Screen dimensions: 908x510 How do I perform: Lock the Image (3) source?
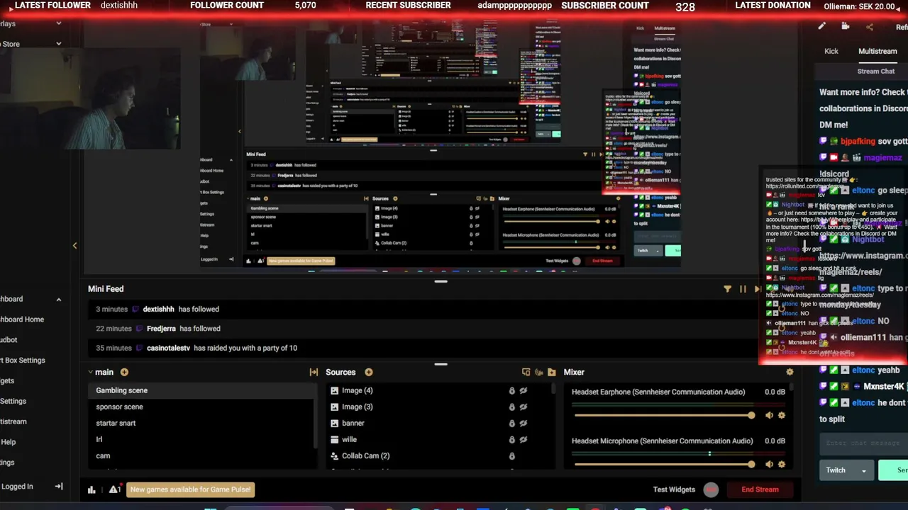(511, 407)
